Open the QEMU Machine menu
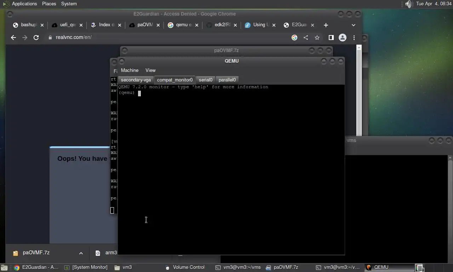This screenshot has height=272, width=453. (130, 70)
